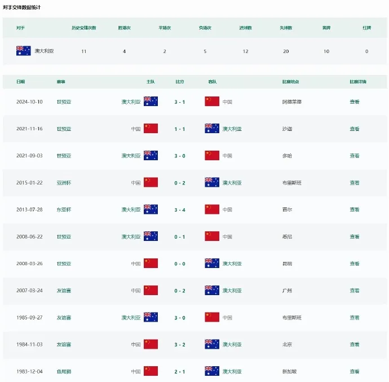Click 世预亚 competition link for 2024-10-10
Viewport: 389px width, 382px height.
click(x=64, y=102)
